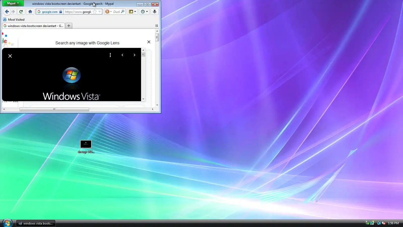The image size is (403, 227).
Task: Click the muted volume tray icon
Action: tap(384, 223)
